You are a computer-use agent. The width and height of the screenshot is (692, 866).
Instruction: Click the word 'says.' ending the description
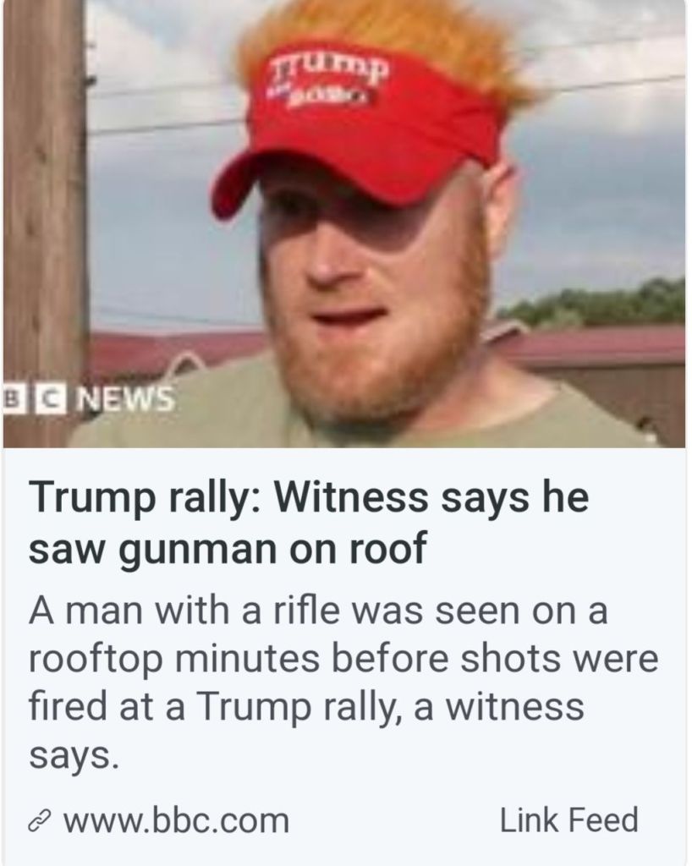(74, 755)
